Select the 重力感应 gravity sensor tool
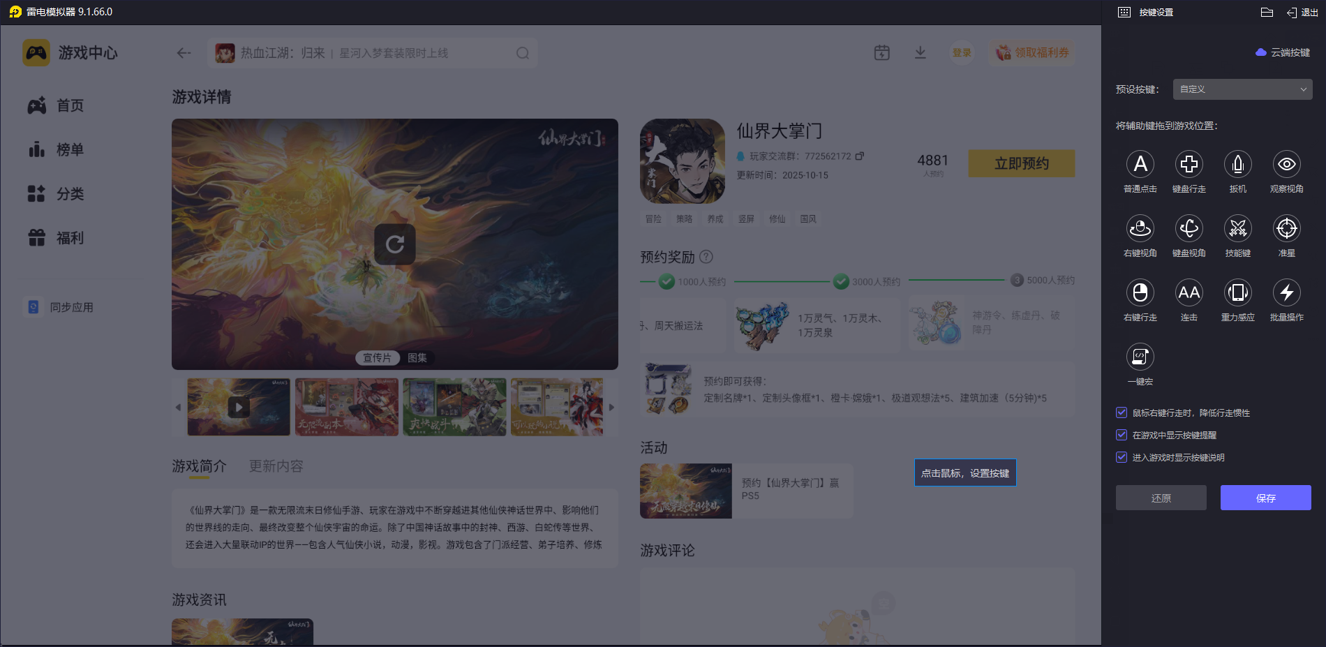Image resolution: width=1326 pixels, height=647 pixels. (x=1238, y=293)
